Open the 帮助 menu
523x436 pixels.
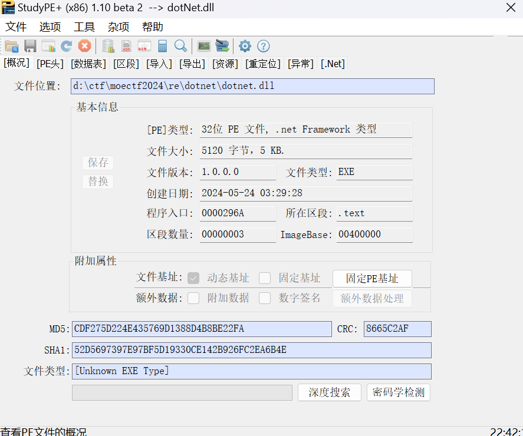(x=153, y=27)
